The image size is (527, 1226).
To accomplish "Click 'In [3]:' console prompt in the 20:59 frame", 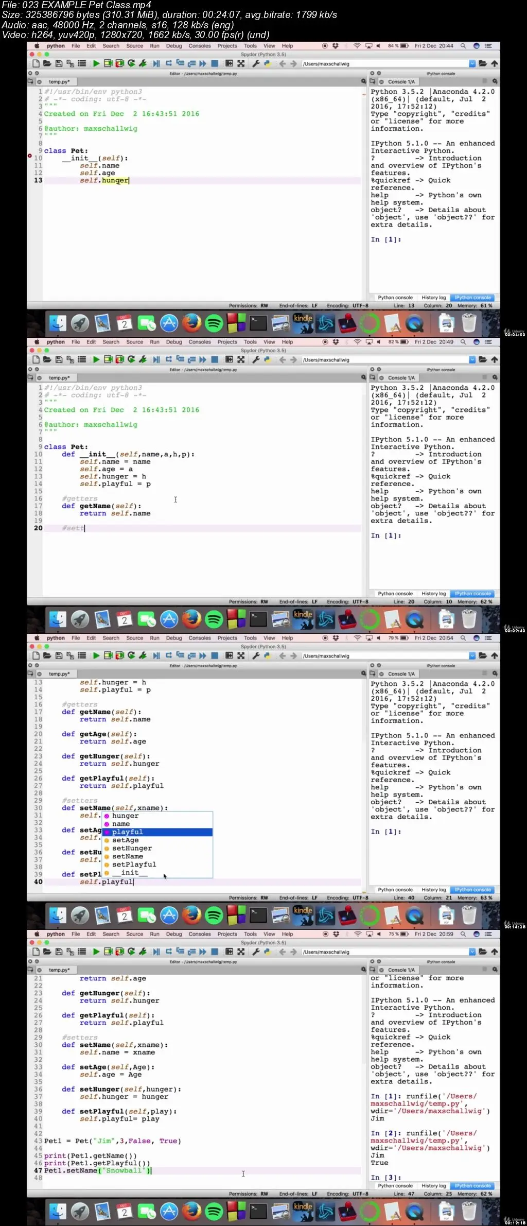I will tap(386, 1178).
